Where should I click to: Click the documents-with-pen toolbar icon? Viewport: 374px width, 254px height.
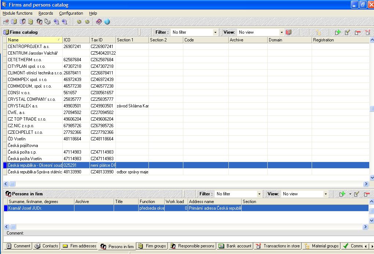pos(48,22)
